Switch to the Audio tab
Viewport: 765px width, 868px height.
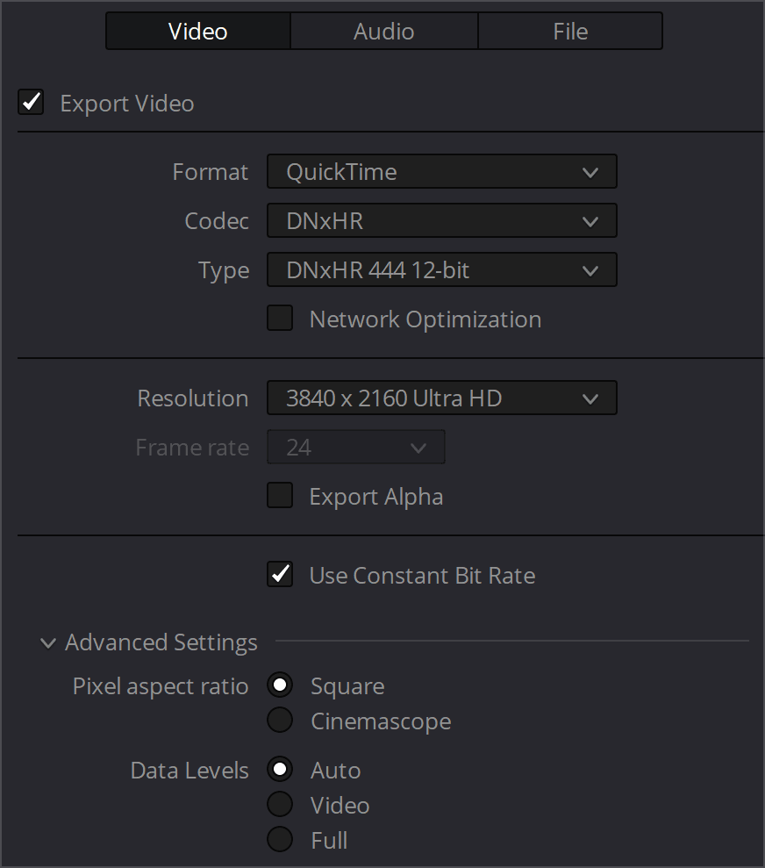pyautogui.click(x=384, y=31)
